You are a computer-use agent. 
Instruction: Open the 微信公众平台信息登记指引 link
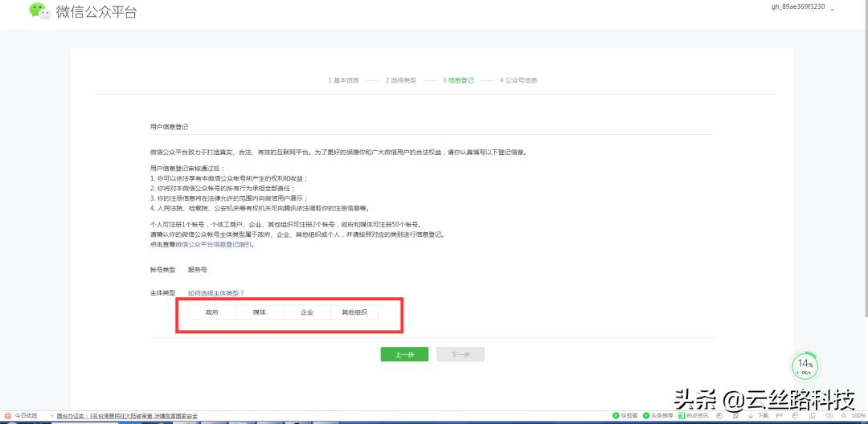214,244
